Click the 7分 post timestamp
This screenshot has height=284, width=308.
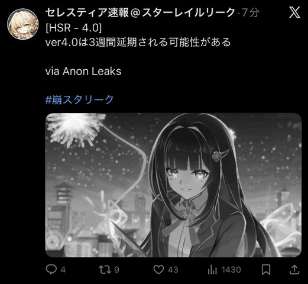(x=250, y=13)
